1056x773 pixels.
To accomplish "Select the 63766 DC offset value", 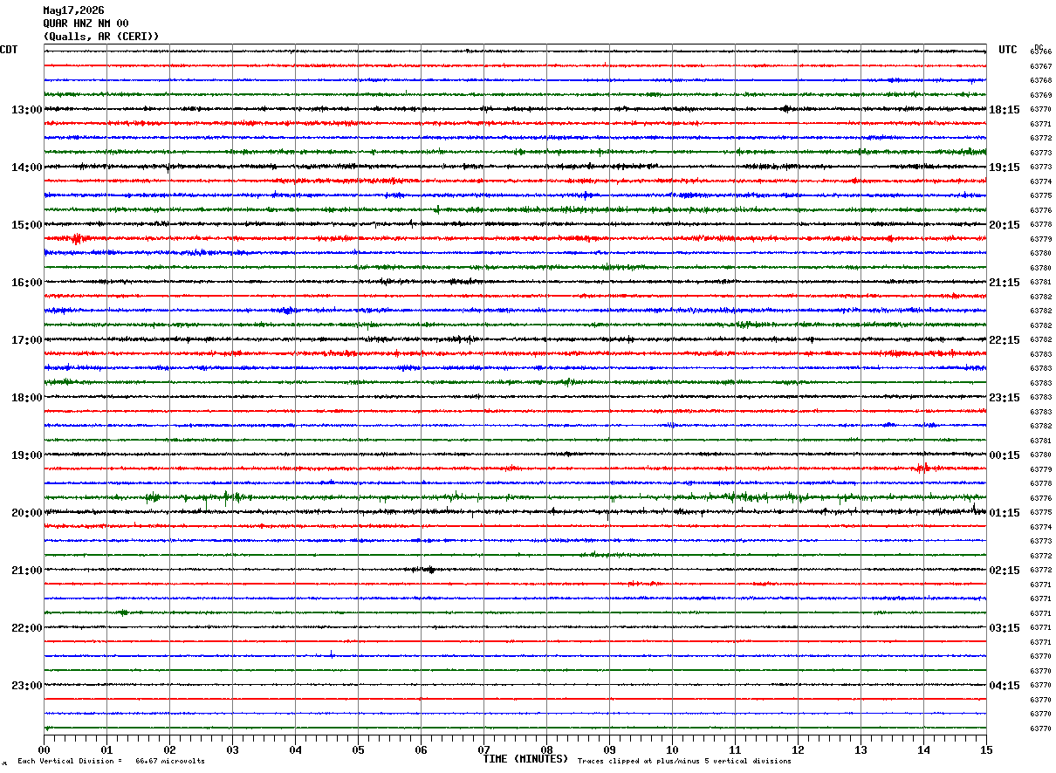I will tap(1040, 52).
